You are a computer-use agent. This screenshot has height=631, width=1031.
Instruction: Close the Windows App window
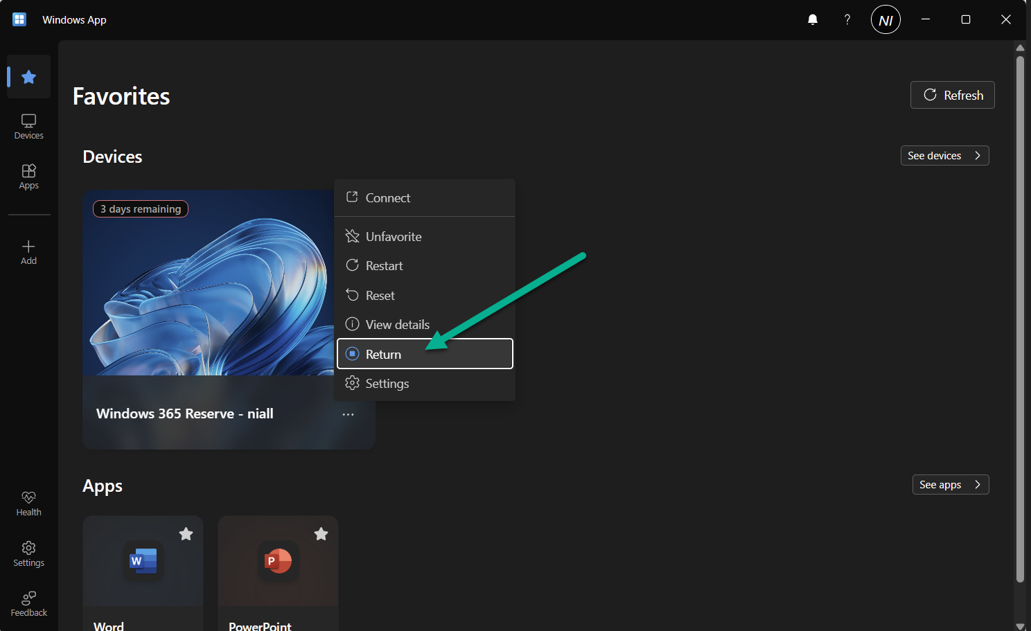point(1006,19)
